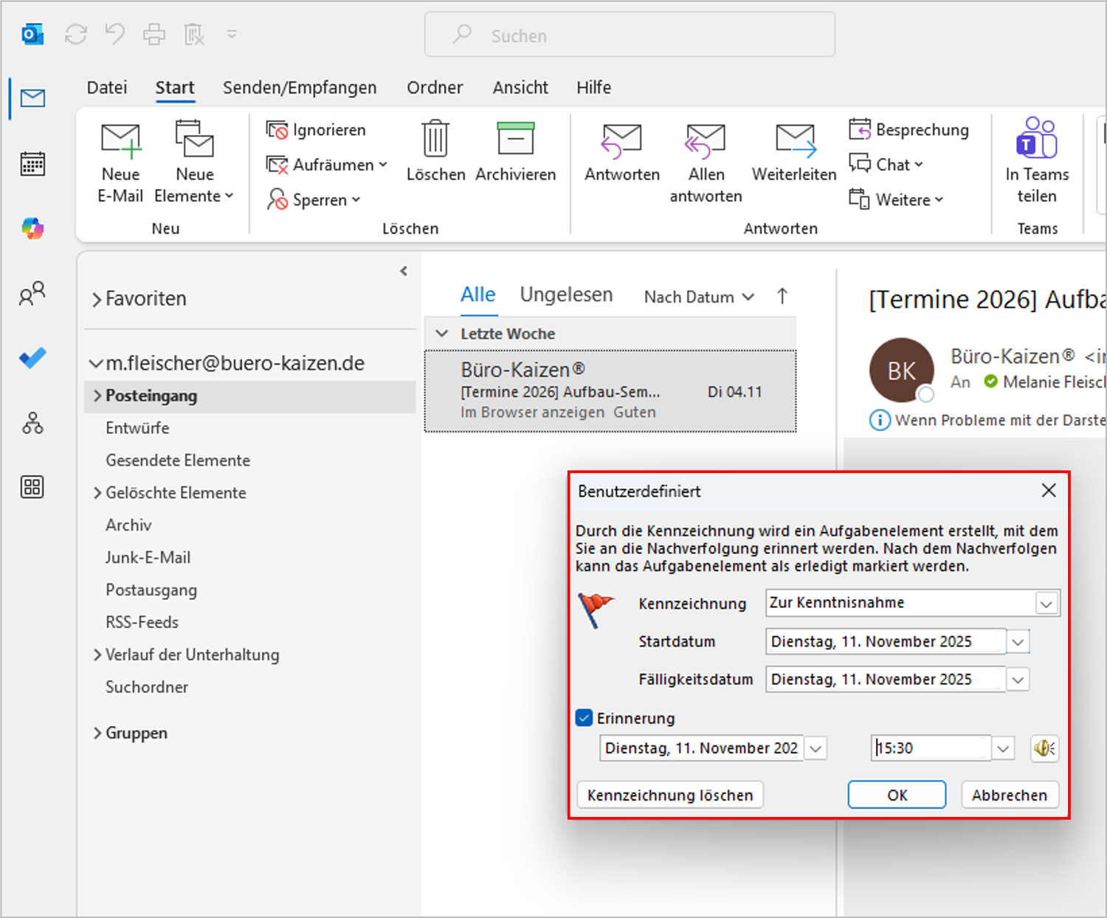Open the Calendar from the left sidebar
The width and height of the screenshot is (1107, 918).
point(32,163)
